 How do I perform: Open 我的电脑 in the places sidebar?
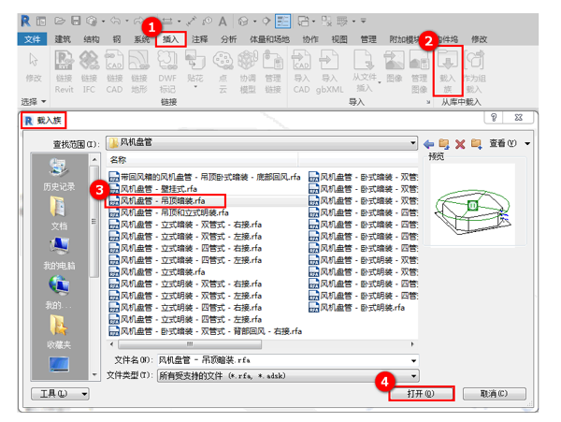click(x=58, y=252)
